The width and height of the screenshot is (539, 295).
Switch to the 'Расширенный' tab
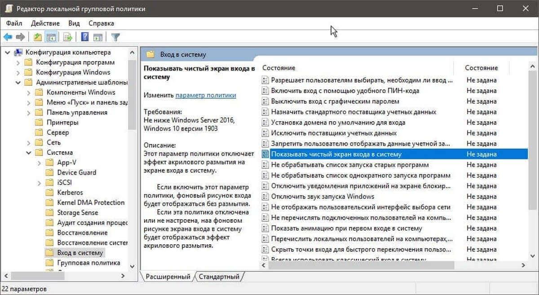[168, 277]
